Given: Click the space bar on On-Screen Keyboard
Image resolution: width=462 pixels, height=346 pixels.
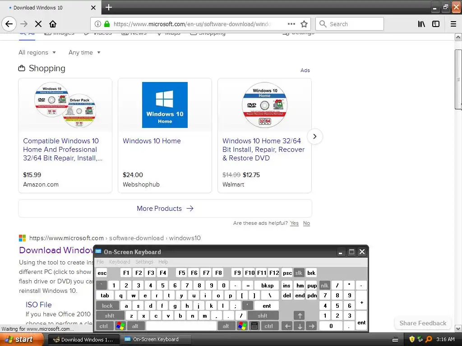Looking at the screenshot, I should click(181, 326).
